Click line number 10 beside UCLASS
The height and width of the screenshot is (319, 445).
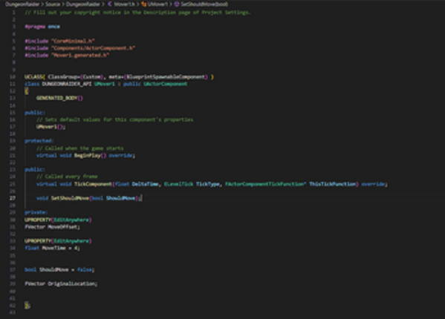click(12, 76)
